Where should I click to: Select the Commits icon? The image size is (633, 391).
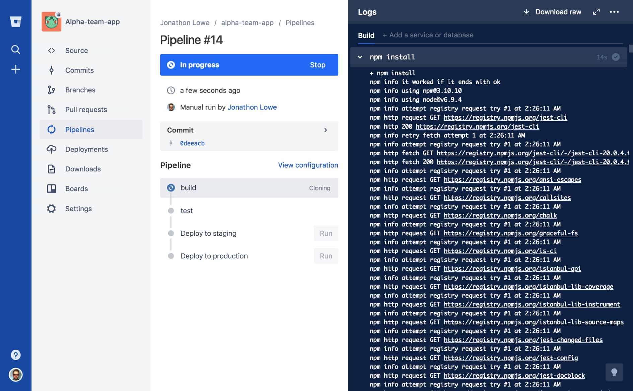(51, 70)
